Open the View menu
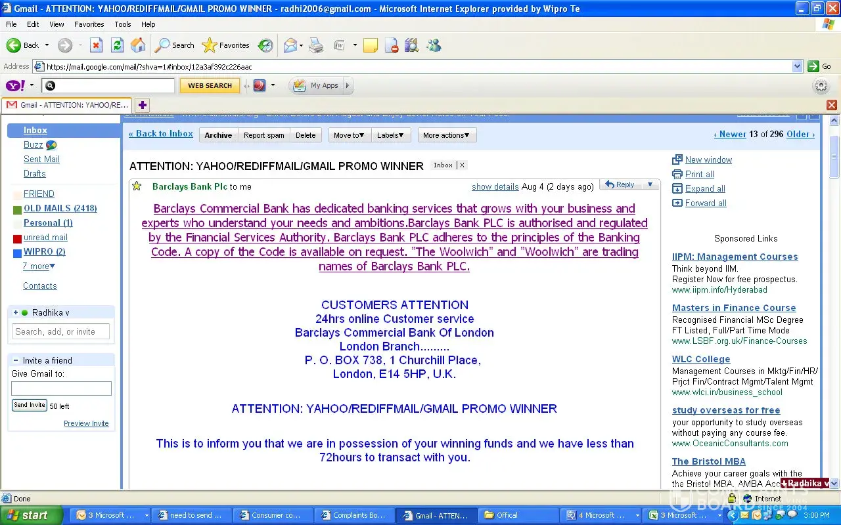Screen dimensions: 841x525 (x=57, y=24)
